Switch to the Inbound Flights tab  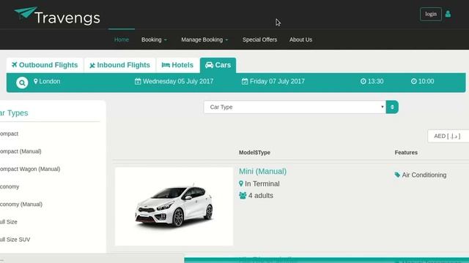point(119,65)
